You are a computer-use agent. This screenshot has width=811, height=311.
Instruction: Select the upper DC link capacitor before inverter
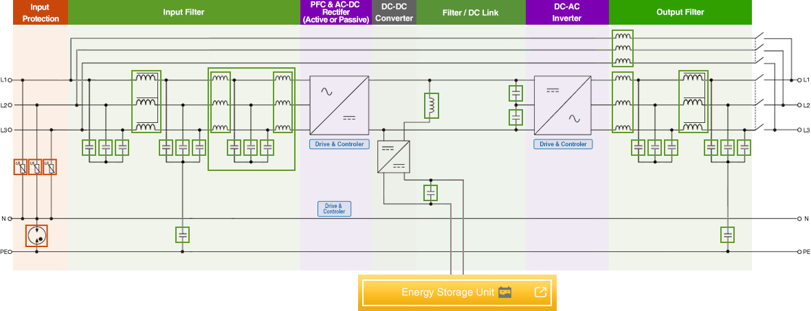tap(515, 93)
